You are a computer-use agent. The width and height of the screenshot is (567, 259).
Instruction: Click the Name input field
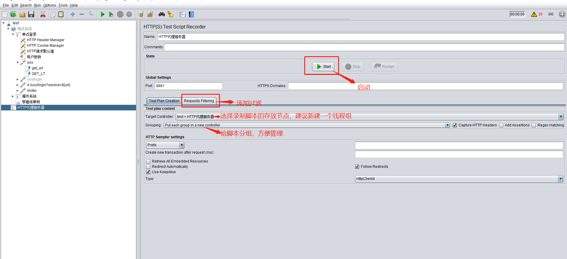tap(361, 37)
